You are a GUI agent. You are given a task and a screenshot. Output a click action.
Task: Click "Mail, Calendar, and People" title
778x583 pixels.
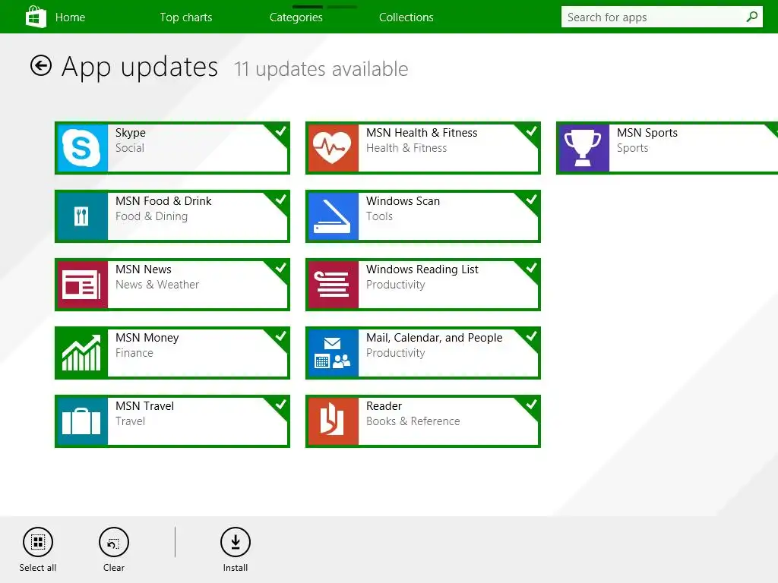click(x=434, y=338)
